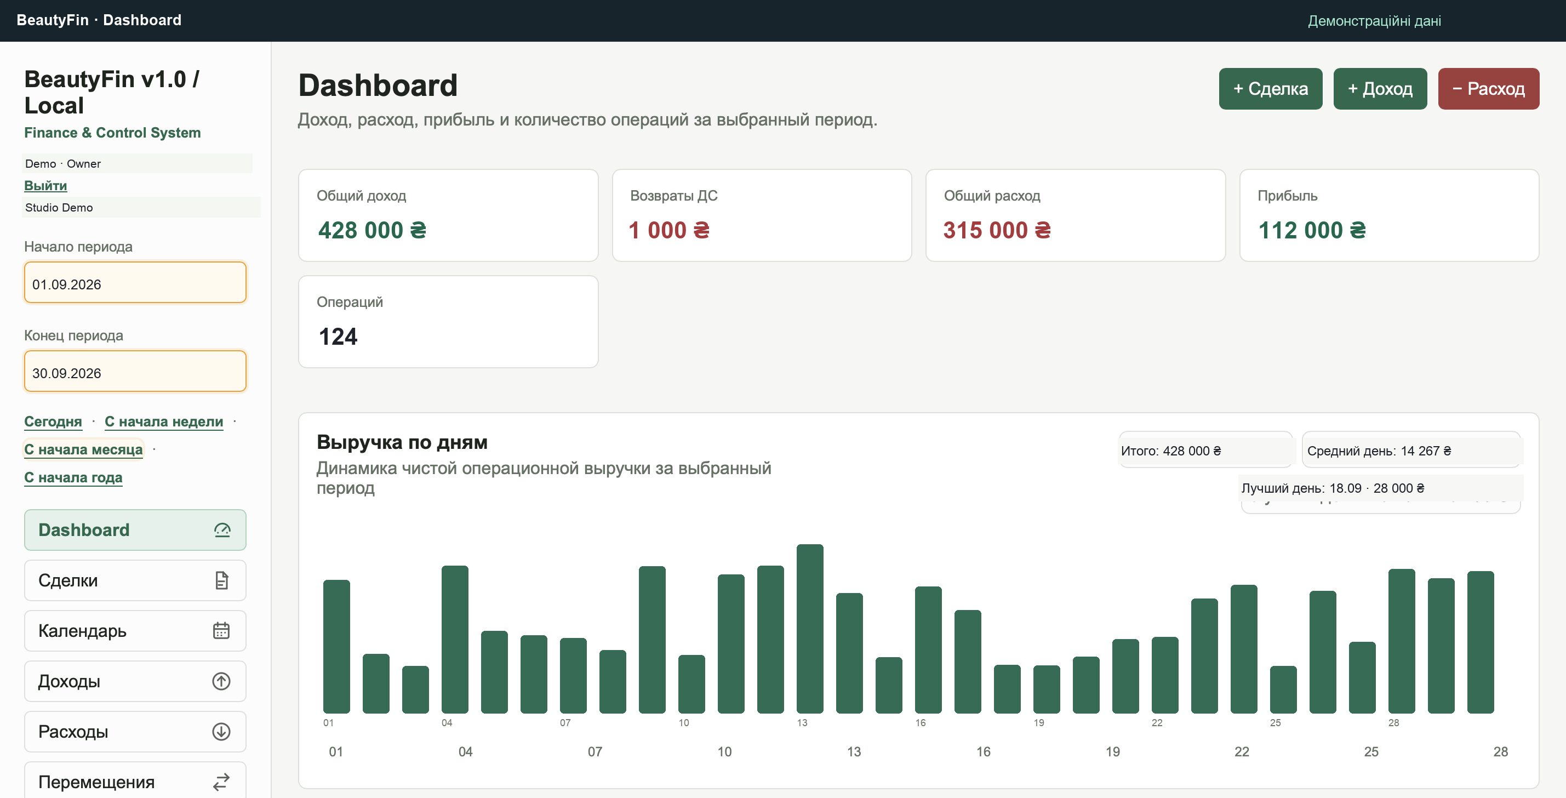Open the Перемещения section
The image size is (1566, 798).
pyautogui.click(x=135, y=780)
